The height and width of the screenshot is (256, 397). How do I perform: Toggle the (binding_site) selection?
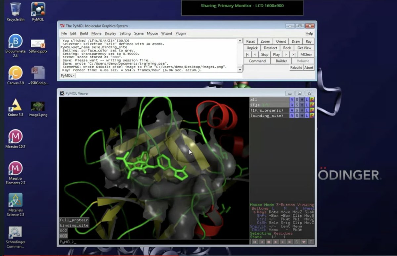269,116
